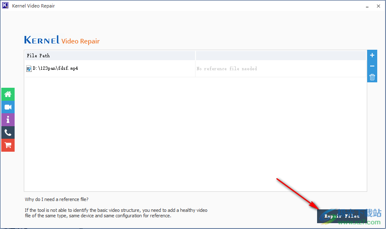Screen dimensions: 386x229
Task: Click the mp4 file icon in list
Action: pos(29,69)
